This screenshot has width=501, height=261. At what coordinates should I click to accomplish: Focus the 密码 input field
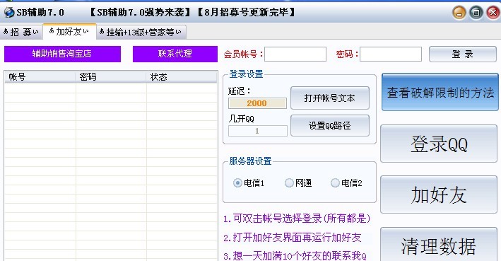pyautogui.click(x=391, y=54)
